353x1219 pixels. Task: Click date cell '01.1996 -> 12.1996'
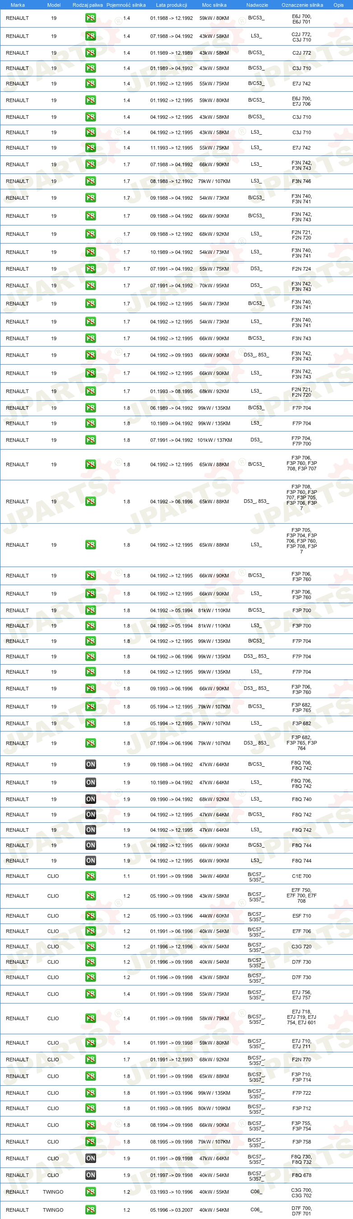point(172,947)
